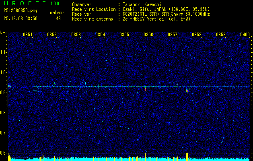Viewport: 253px width, 161px height.
Task: Click the HROFFT title text
Action: [x=25, y=3]
